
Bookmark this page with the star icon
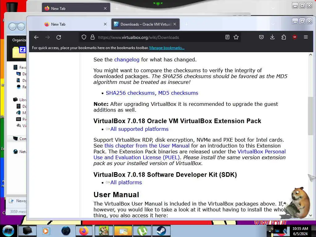pos(236,37)
